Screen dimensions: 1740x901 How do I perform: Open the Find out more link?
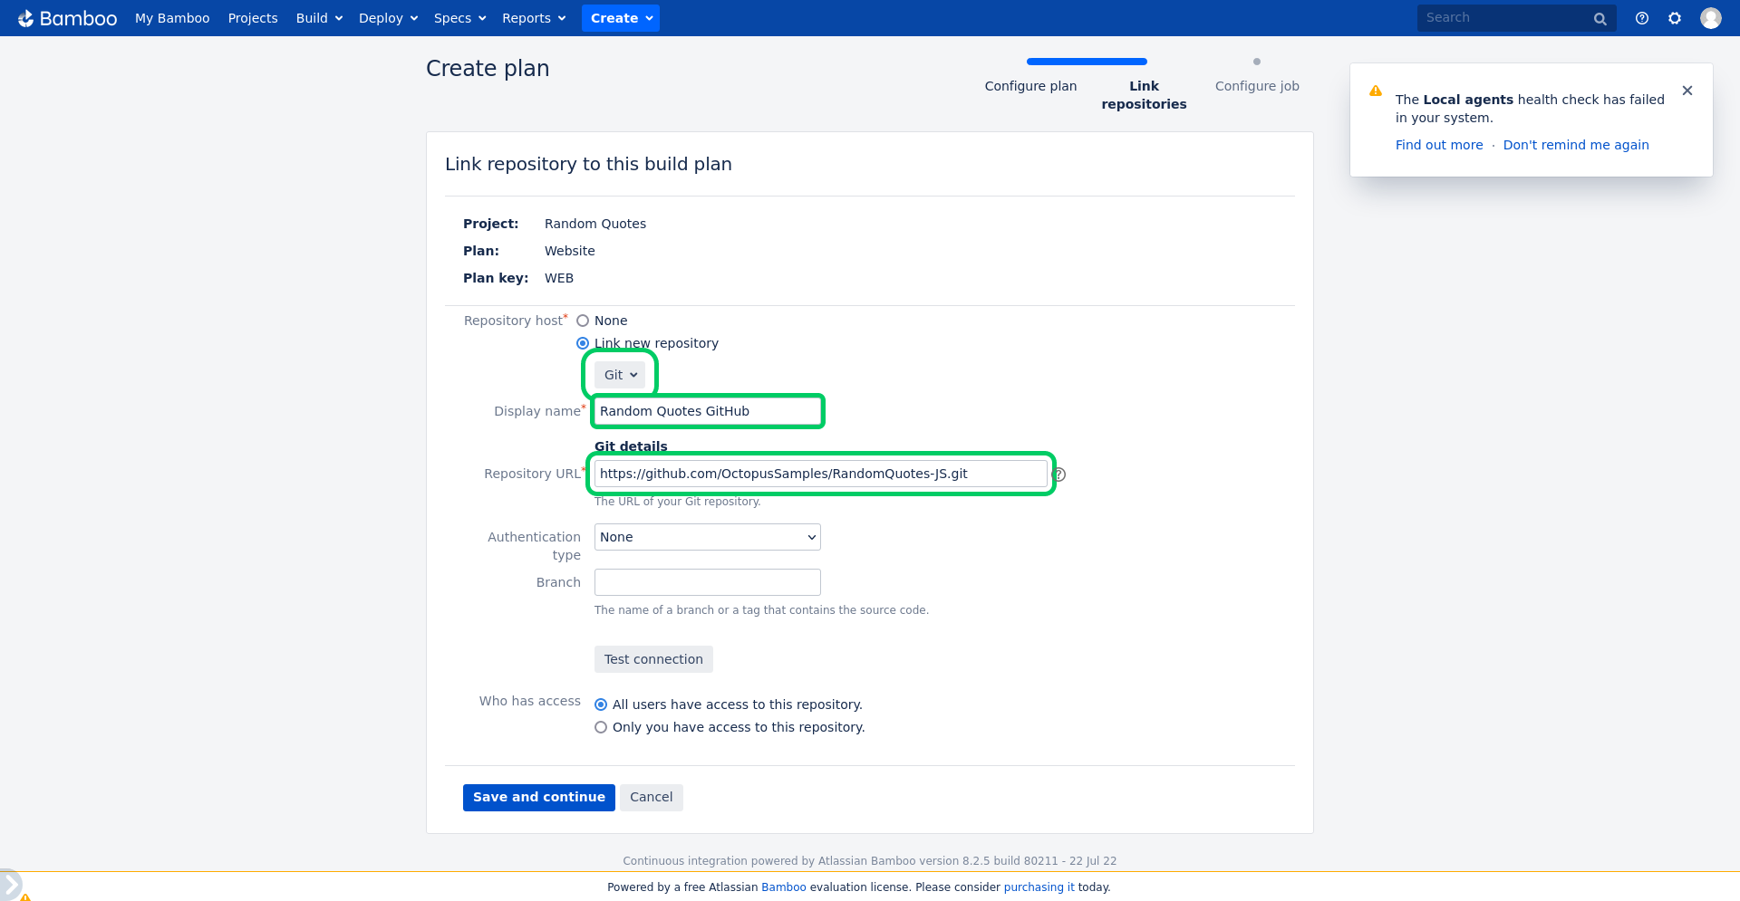coord(1439,145)
